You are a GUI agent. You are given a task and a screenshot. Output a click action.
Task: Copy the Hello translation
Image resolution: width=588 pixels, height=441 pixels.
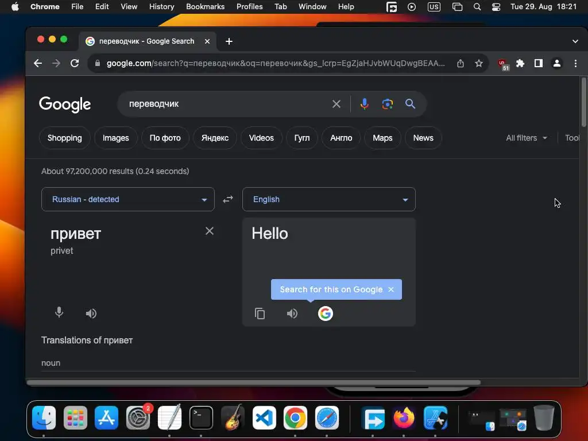(260, 313)
